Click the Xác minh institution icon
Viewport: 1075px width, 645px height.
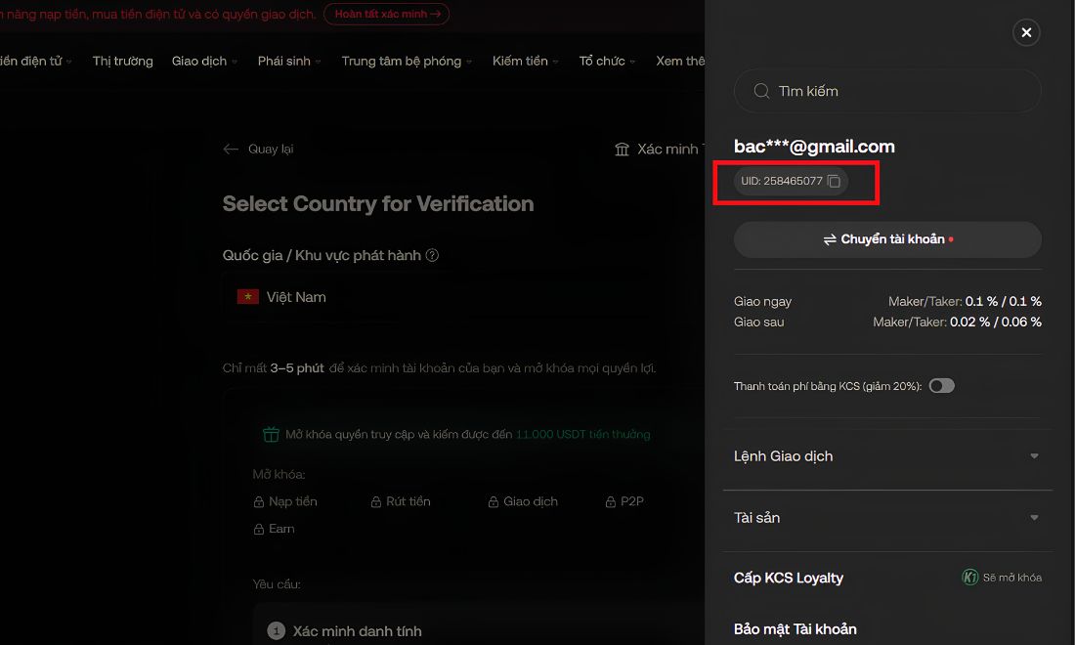622,150
